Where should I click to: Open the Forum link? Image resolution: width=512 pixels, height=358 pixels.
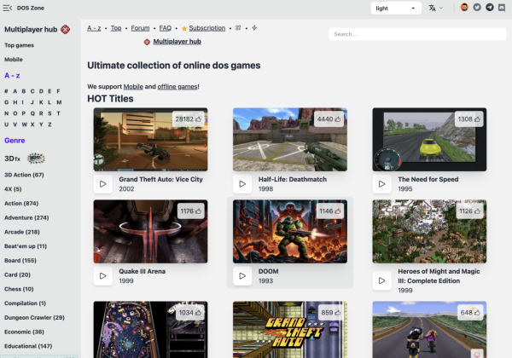click(x=141, y=28)
